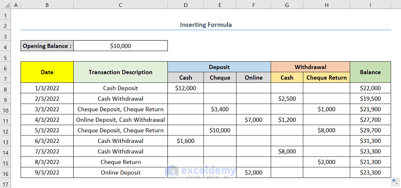
Task: Click the $22,000 balance cell
Action: coord(370,88)
